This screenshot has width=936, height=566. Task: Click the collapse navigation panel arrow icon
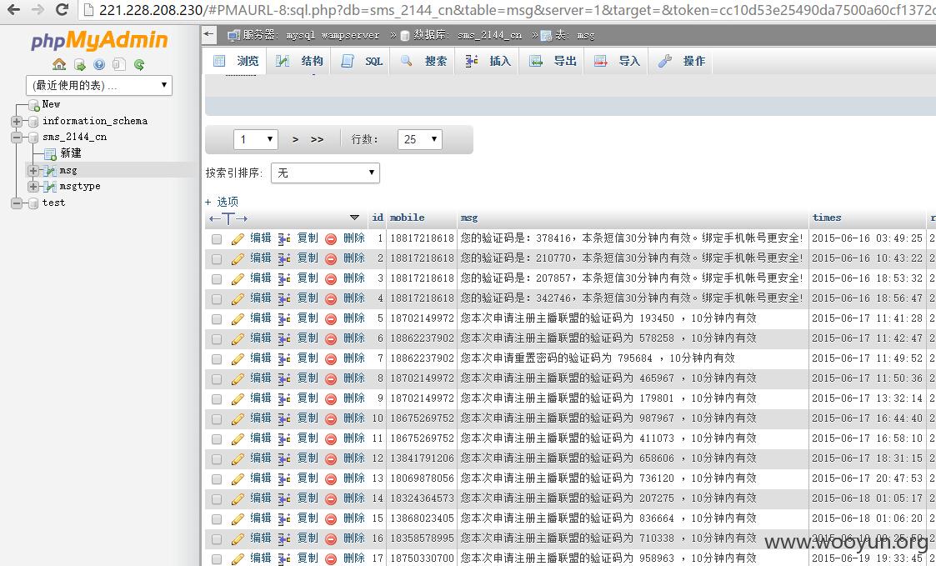click(208, 34)
